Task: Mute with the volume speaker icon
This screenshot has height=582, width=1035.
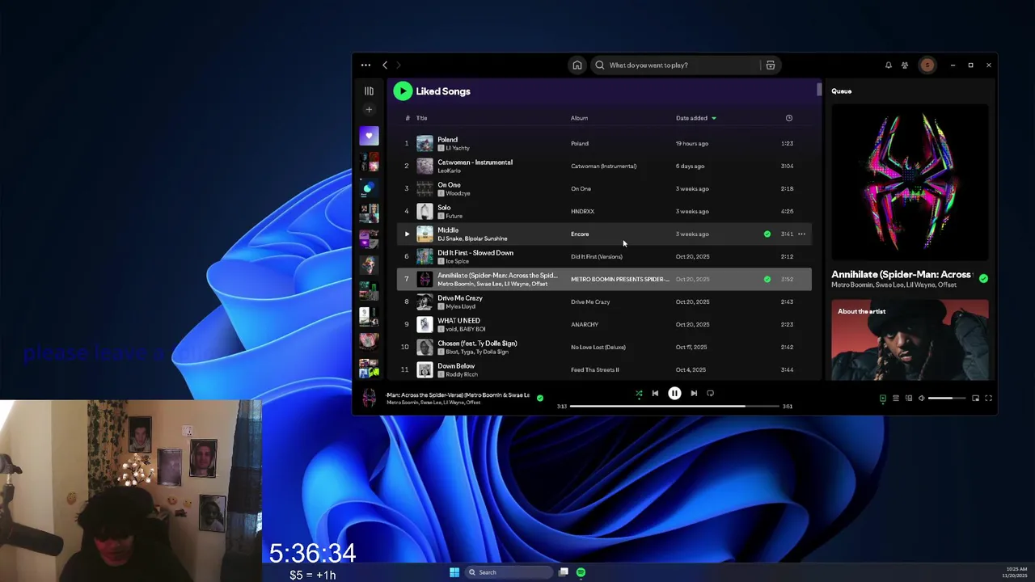Action: click(921, 398)
